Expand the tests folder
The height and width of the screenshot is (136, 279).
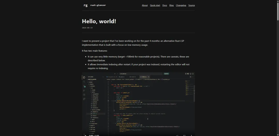point(93,120)
